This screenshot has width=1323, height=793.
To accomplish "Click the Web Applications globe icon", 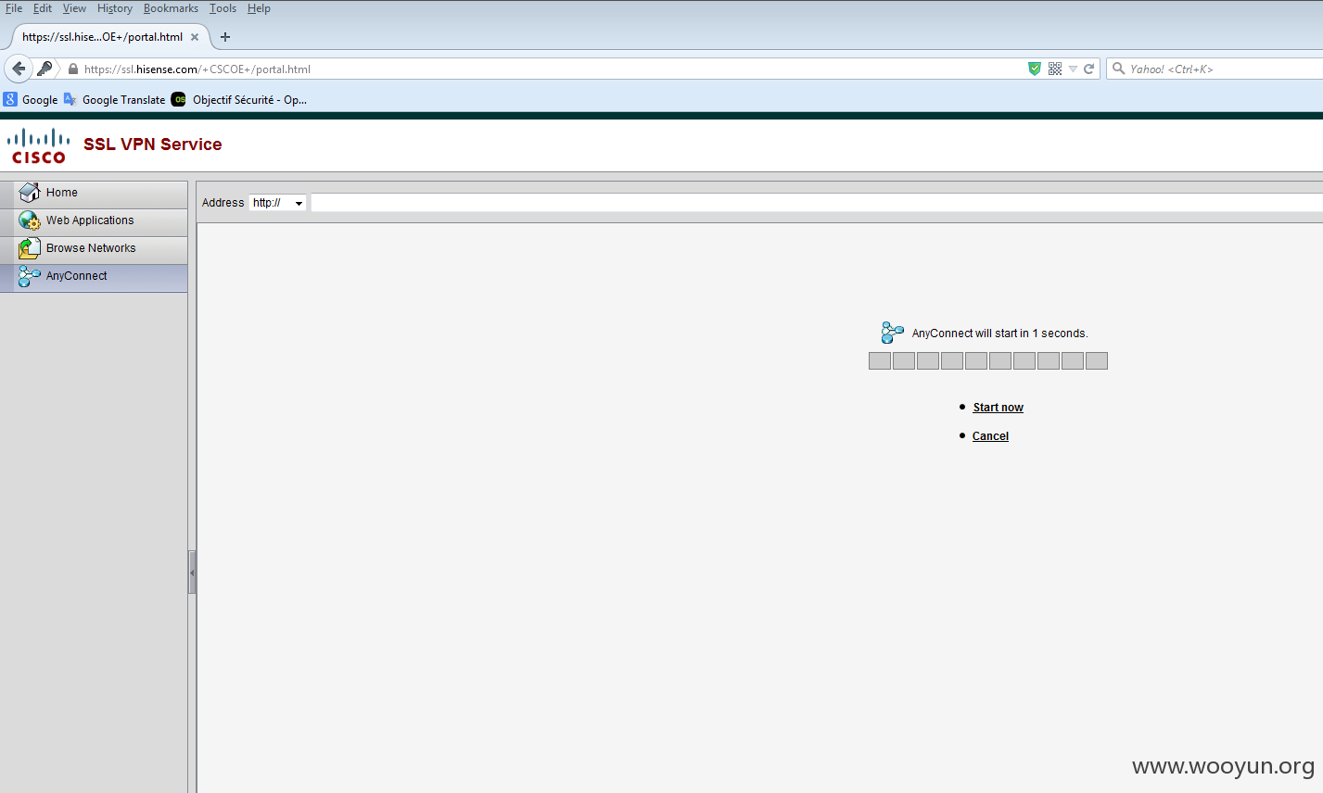I will pos(30,220).
